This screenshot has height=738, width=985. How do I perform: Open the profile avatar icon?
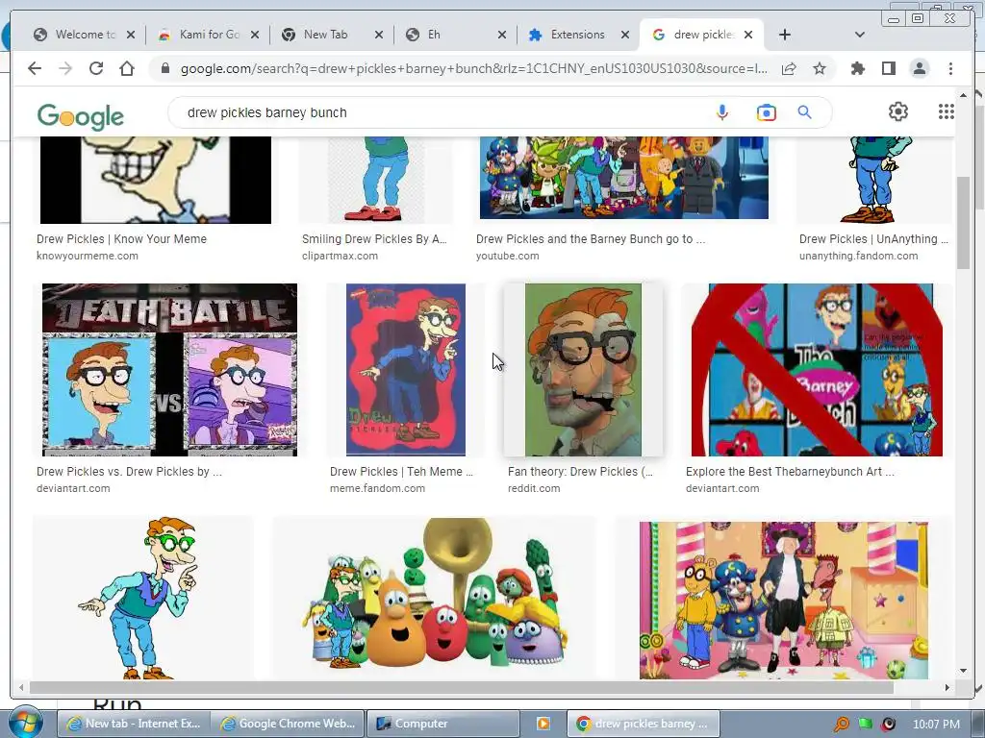pos(919,68)
